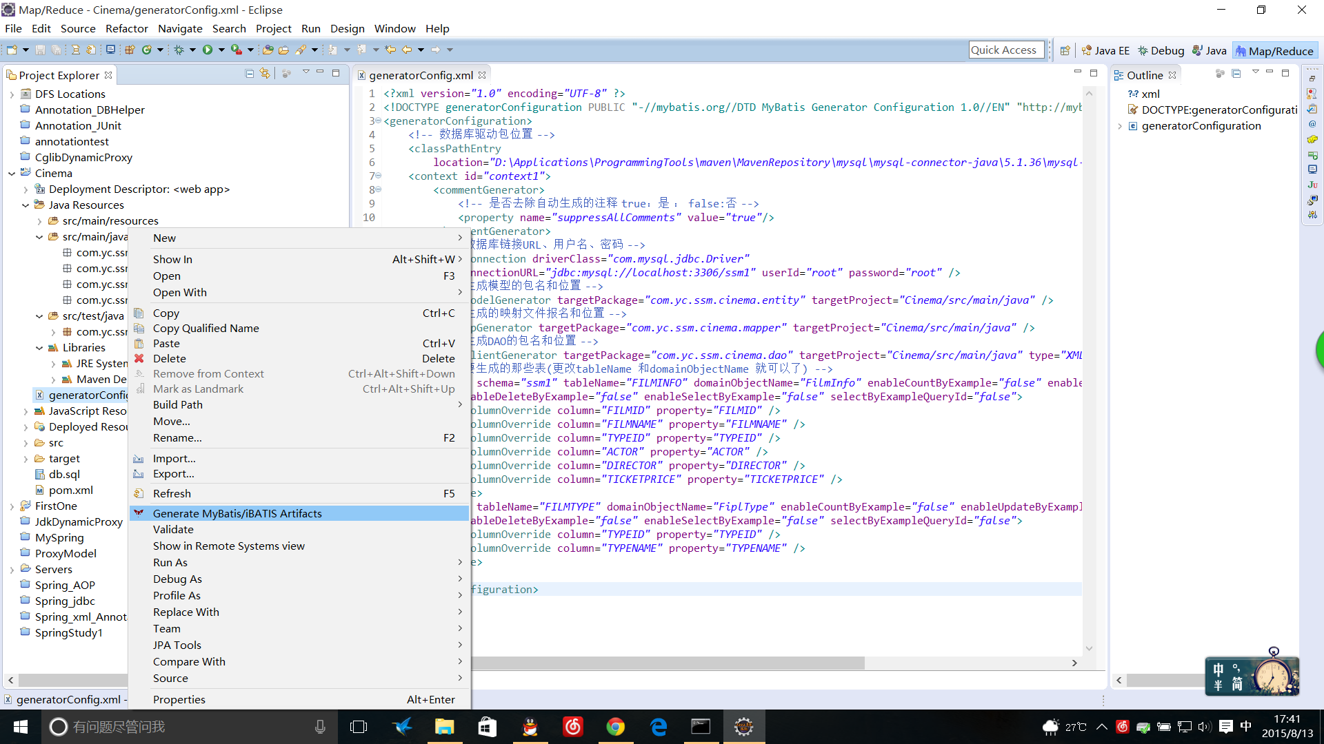Select Generate MyBatis/iBATIS Artifacts menu entry
This screenshot has height=744, width=1324.
(237, 513)
